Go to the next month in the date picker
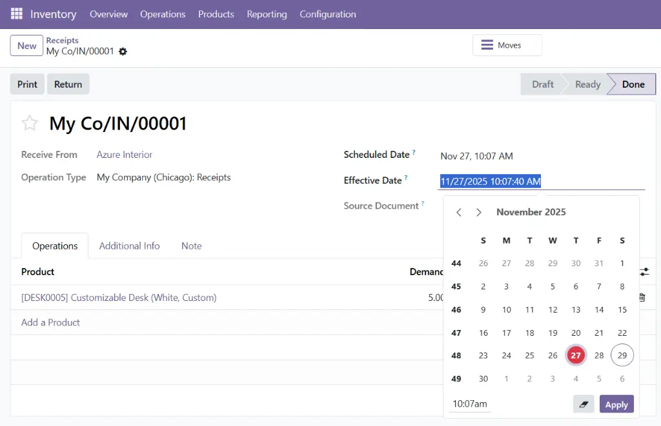This screenshot has width=661, height=426. coord(479,211)
